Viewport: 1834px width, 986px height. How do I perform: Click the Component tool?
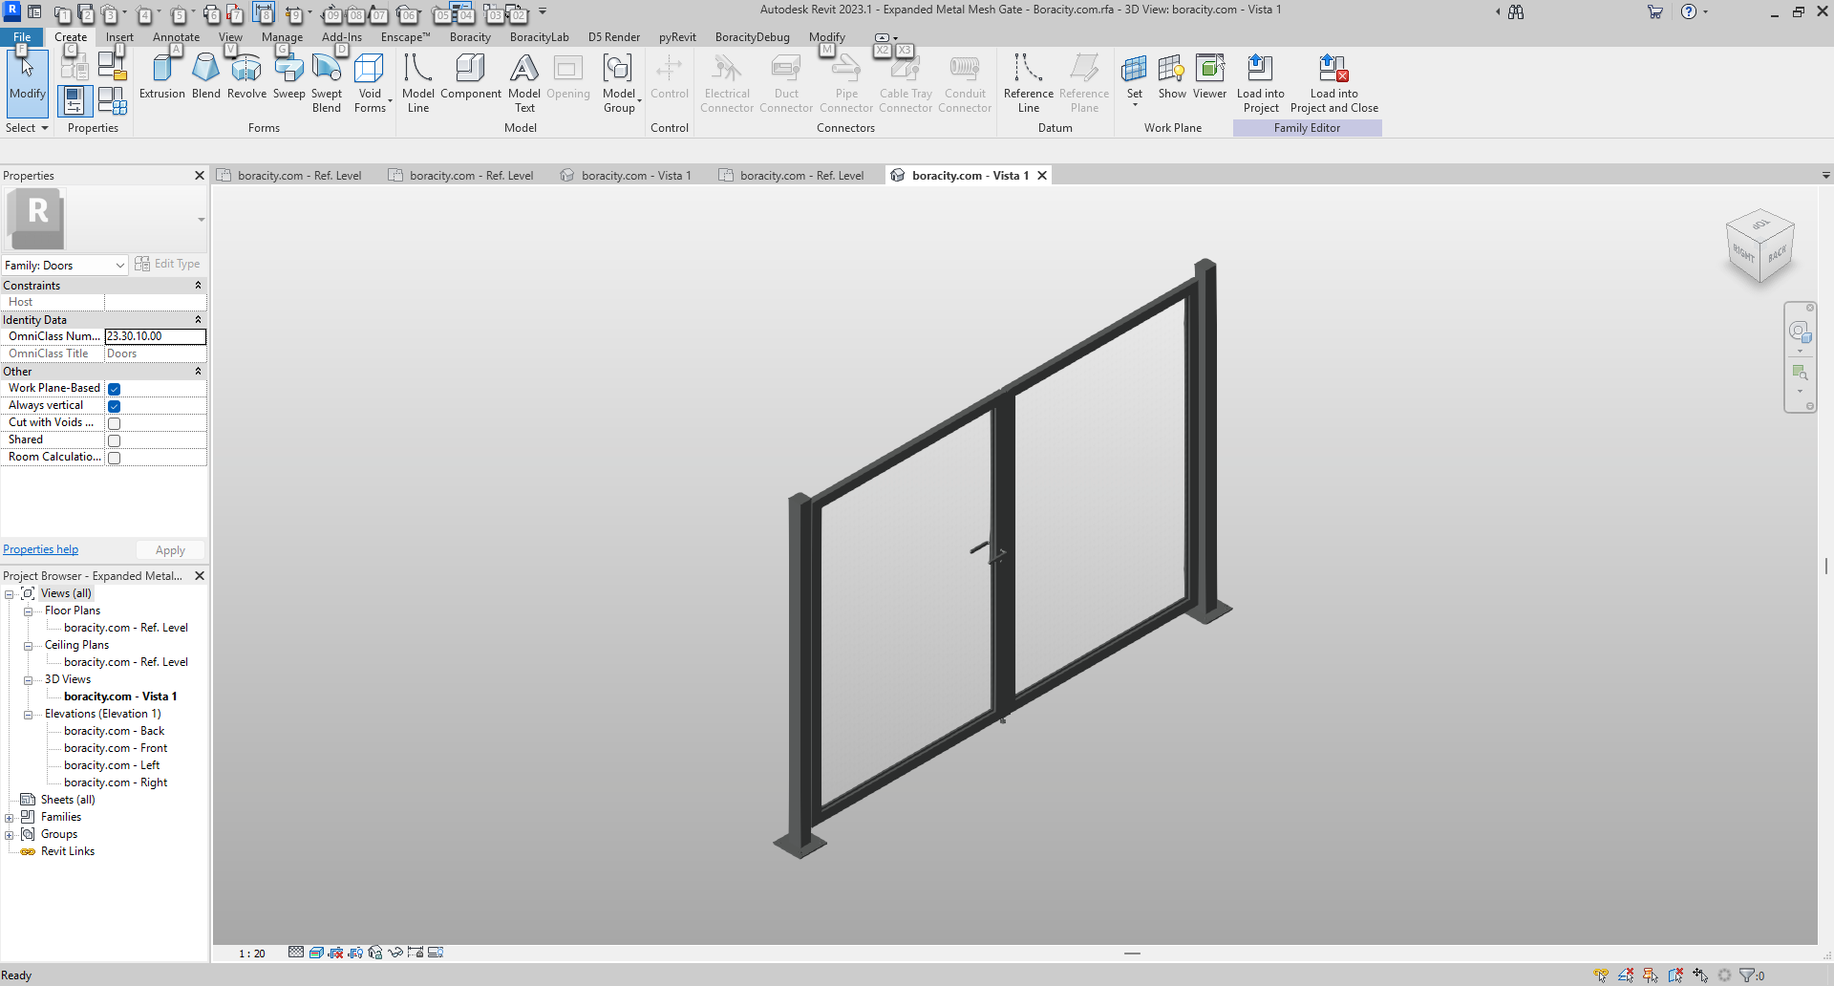(470, 76)
